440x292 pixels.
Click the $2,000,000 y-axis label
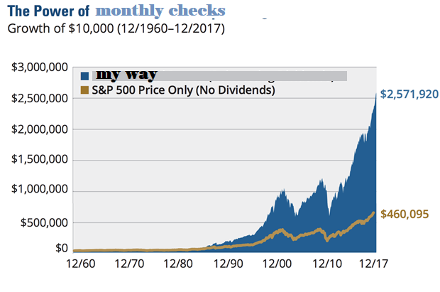pyautogui.click(x=40, y=129)
